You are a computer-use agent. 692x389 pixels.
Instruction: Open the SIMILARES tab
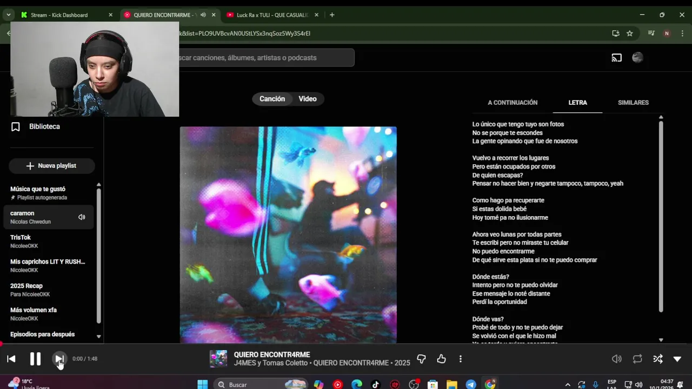click(633, 103)
